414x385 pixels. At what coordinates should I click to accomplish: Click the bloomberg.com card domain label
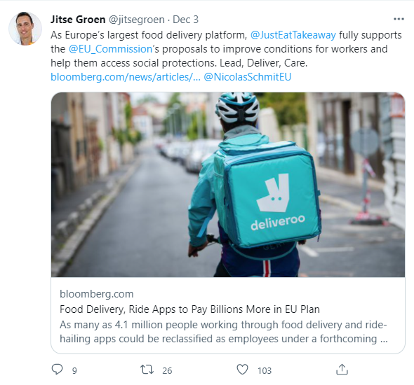tap(97, 294)
